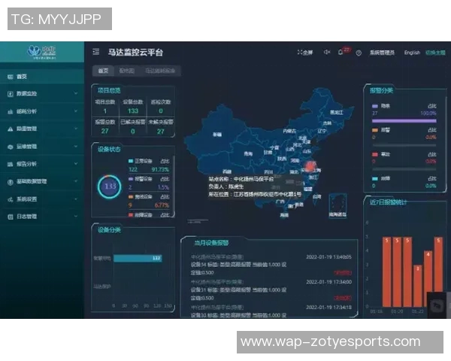
Task: Click the device status panel scrollbar
Action: (174, 185)
